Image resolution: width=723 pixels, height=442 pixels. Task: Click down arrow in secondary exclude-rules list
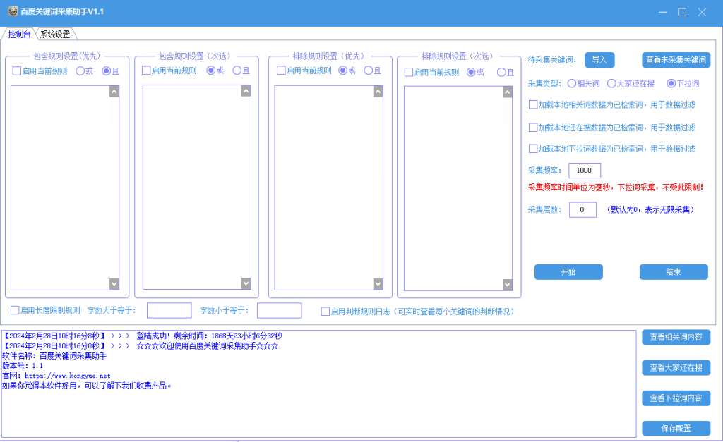507,285
